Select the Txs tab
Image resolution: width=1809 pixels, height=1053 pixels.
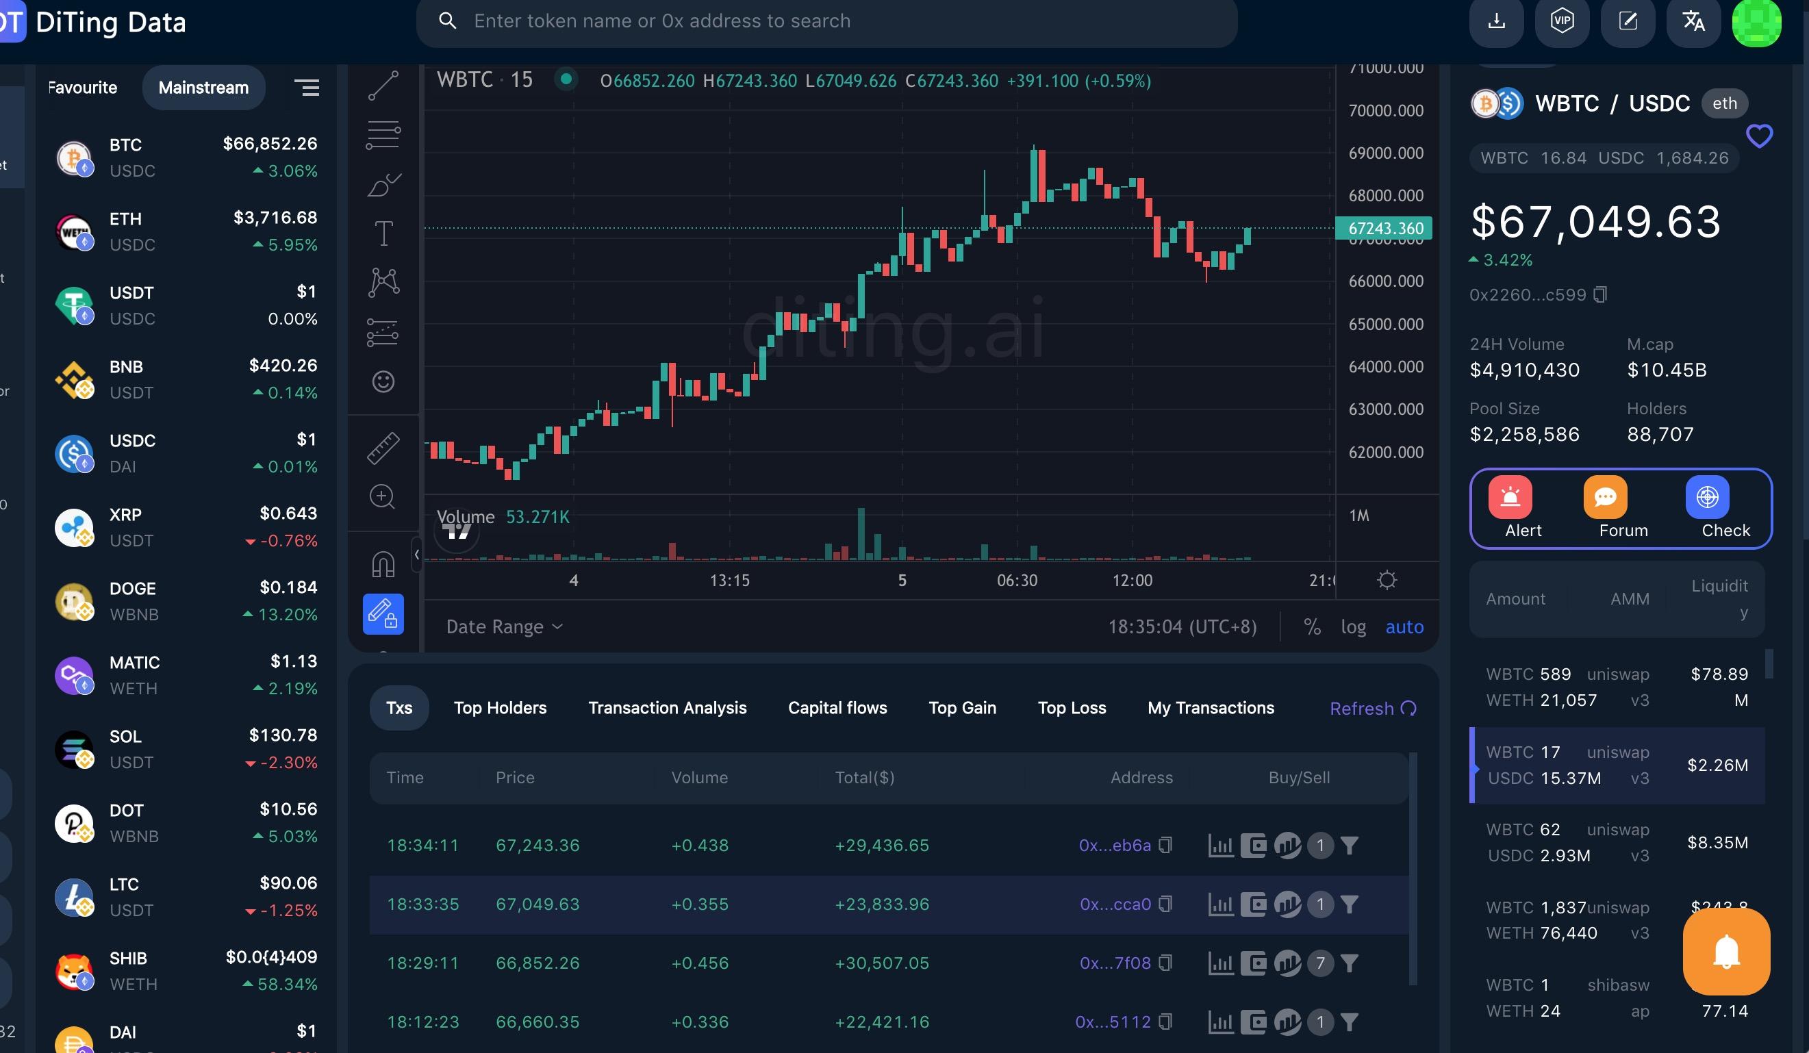tap(399, 708)
